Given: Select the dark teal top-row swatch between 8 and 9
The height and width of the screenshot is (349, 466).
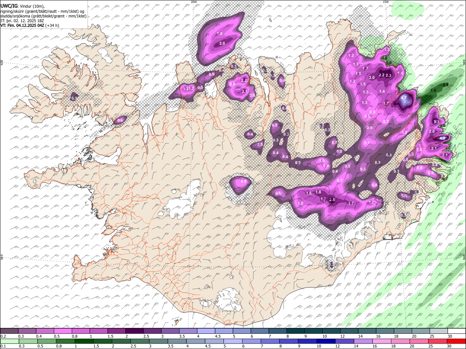Looking at the screenshot, I should click(295, 331).
